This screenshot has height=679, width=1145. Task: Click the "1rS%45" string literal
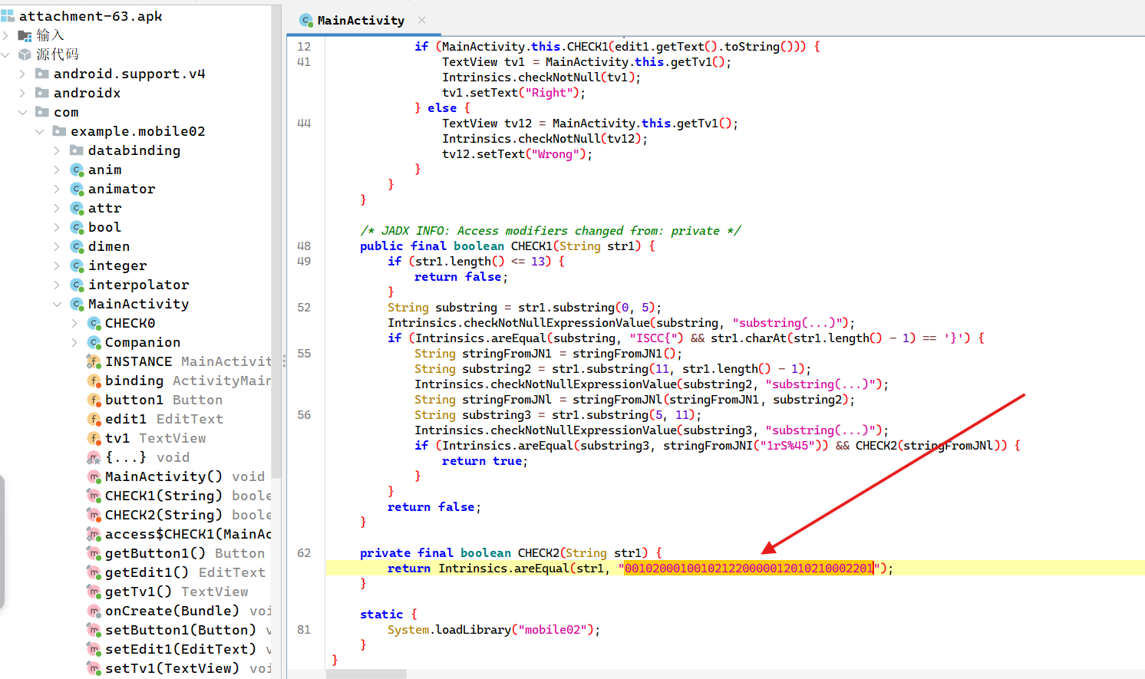click(x=787, y=446)
